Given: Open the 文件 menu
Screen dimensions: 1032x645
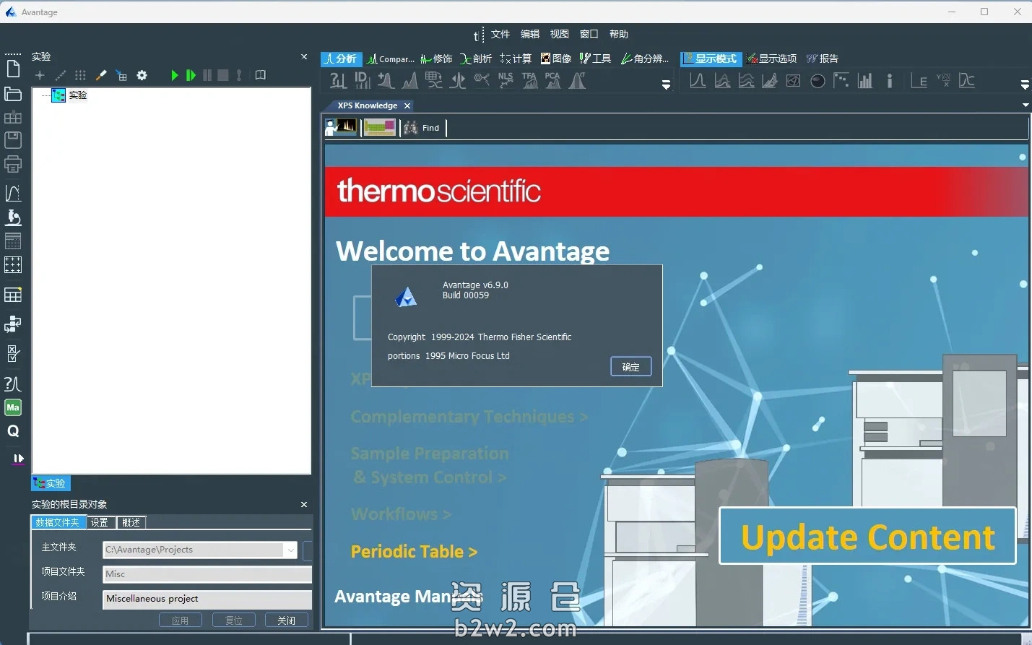Looking at the screenshot, I should [x=500, y=34].
